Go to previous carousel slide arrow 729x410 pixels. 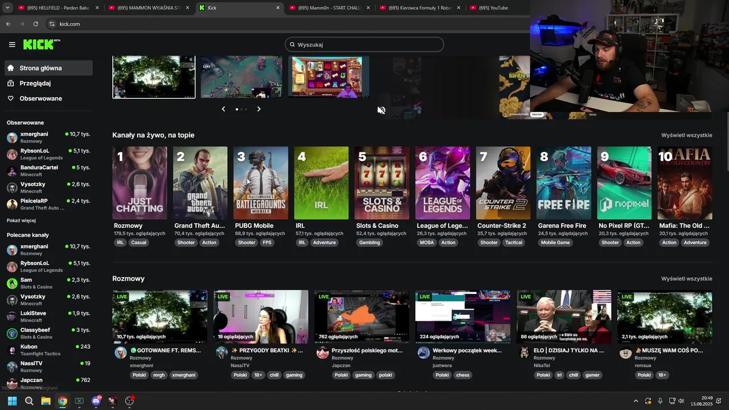point(223,109)
